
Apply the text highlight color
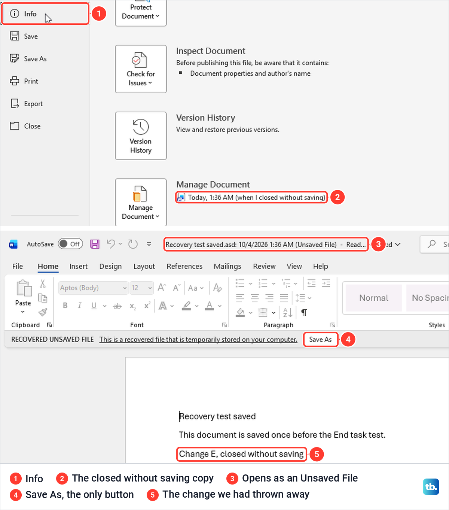coord(186,306)
